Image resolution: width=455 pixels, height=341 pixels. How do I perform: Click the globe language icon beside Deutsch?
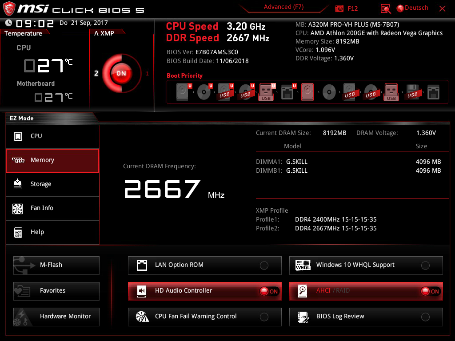[x=400, y=8]
